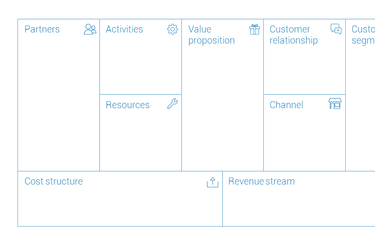The image size is (375, 250).
Task: Select the Revenue stream heading
Action: coord(262,181)
